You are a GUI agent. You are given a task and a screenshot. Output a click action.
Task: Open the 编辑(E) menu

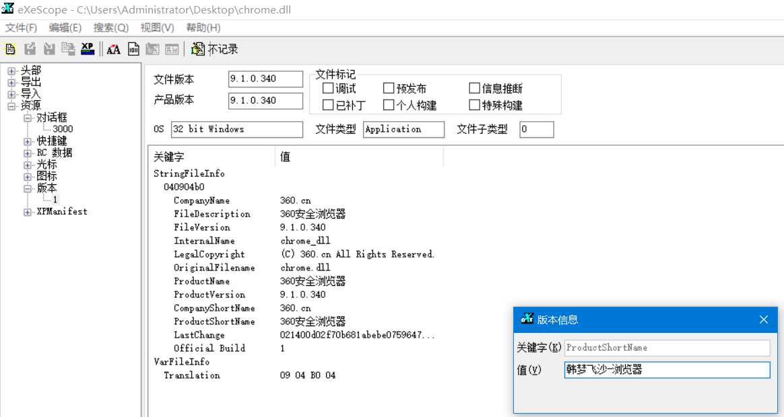coord(65,28)
